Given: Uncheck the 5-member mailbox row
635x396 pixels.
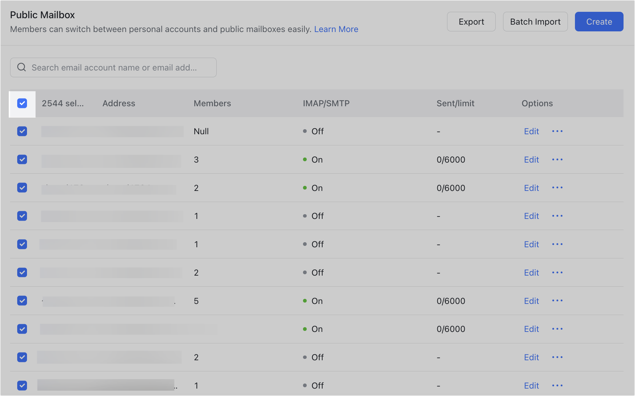Looking at the screenshot, I should point(22,301).
